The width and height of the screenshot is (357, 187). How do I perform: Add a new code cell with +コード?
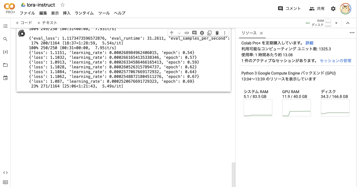(x=24, y=23)
